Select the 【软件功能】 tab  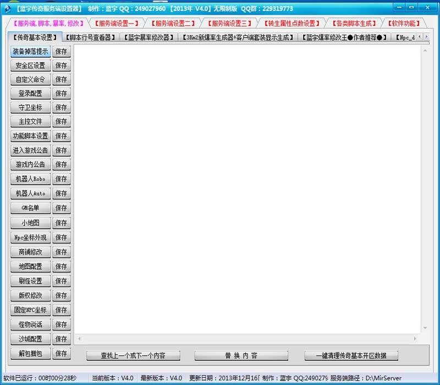click(x=404, y=23)
